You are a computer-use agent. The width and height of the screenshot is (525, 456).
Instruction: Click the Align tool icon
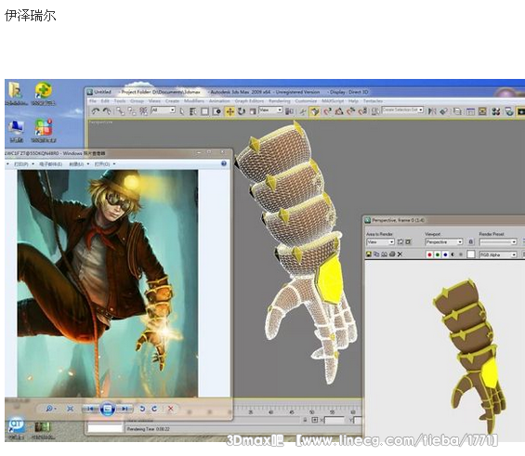click(x=444, y=111)
